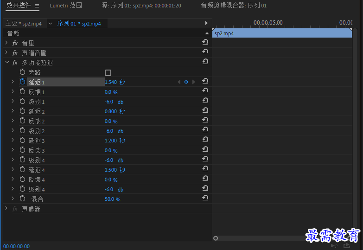The width and height of the screenshot is (363, 250).
Task: Reset the 反馈4 parameter
Action: [205, 179]
